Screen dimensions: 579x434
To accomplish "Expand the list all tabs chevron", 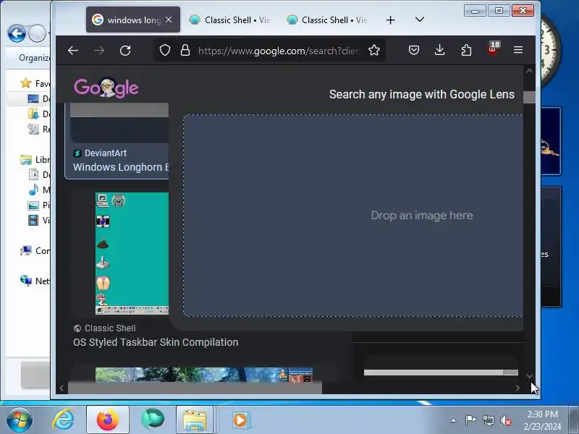I will click(420, 20).
